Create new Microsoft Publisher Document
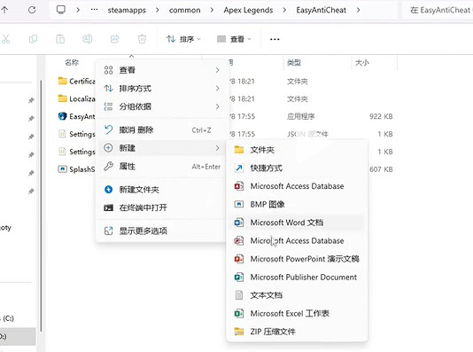This screenshot has width=473, height=352. [297, 277]
